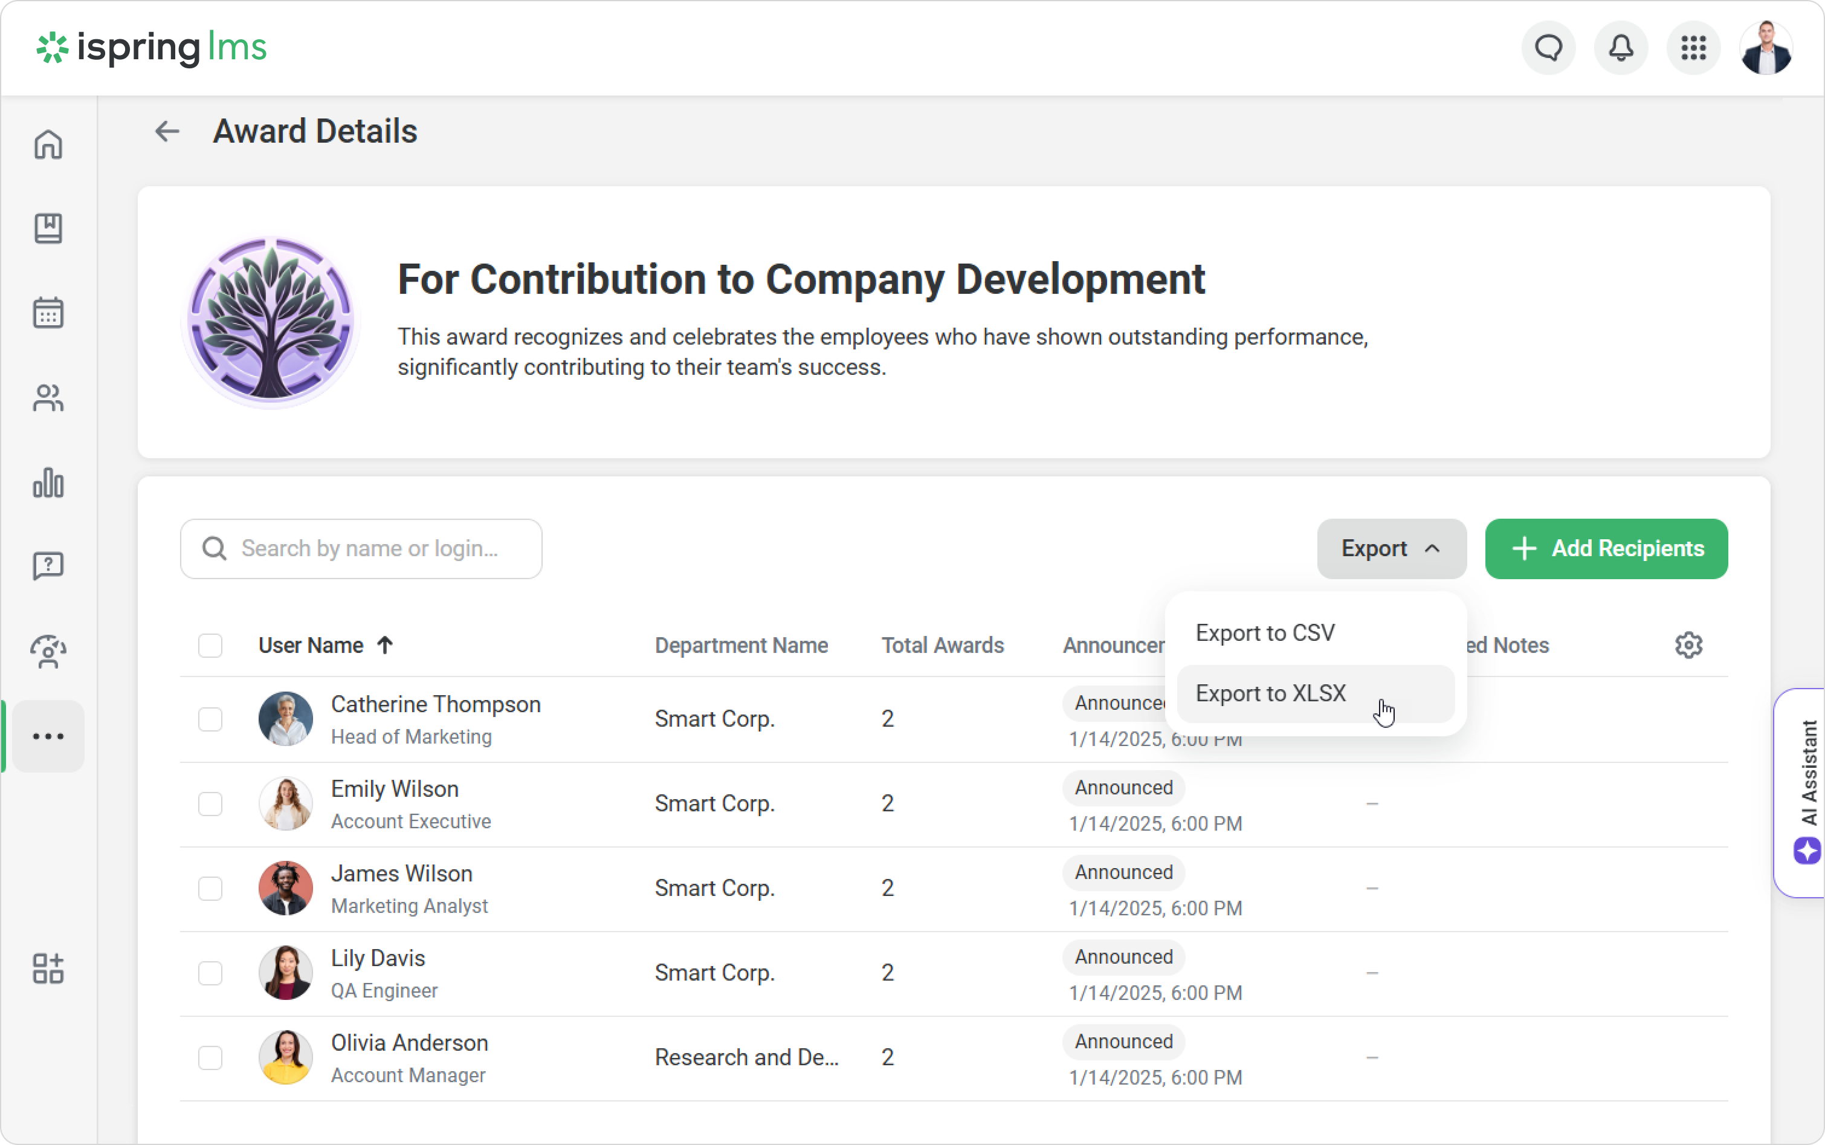The height and width of the screenshot is (1145, 1825).
Task: Click the notifications bell icon
Action: (x=1621, y=48)
